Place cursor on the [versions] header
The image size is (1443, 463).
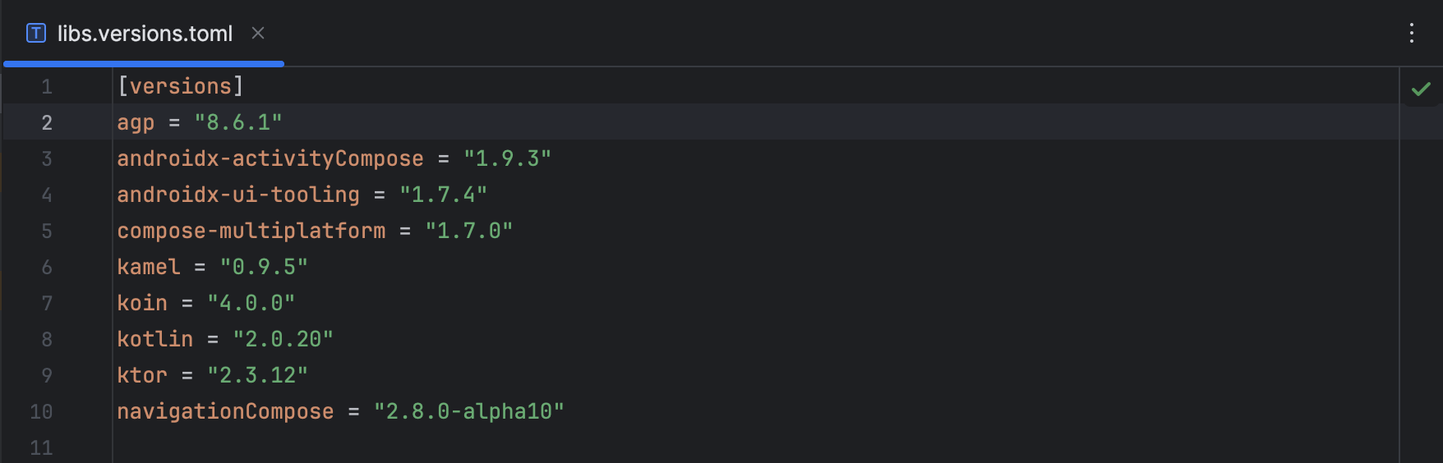point(181,86)
